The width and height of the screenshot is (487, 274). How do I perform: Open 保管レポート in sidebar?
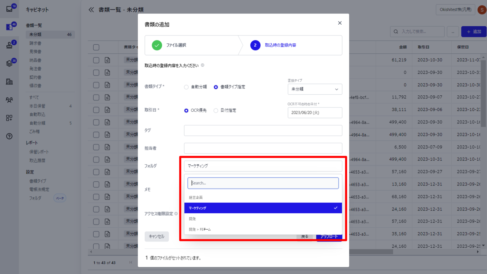click(39, 152)
